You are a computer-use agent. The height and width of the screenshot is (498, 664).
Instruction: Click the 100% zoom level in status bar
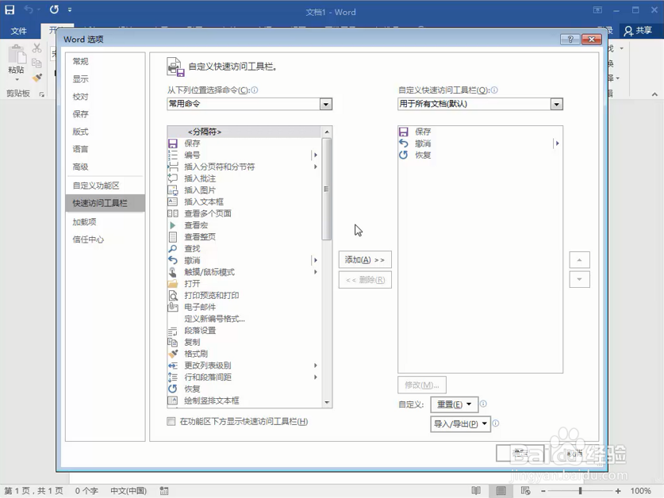pyautogui.click(x=640, y=491)
